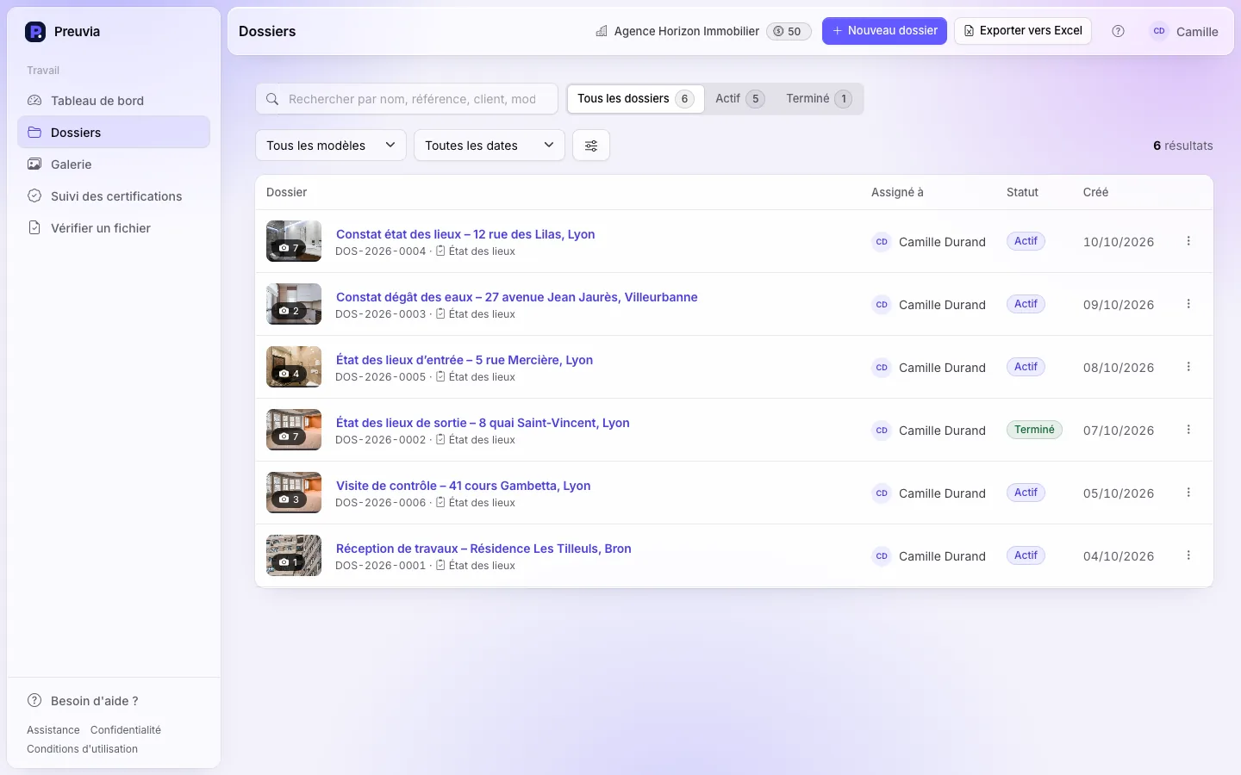Switch to the Terminé tab
Screen dimensions: 1241x775
(819, 99)
